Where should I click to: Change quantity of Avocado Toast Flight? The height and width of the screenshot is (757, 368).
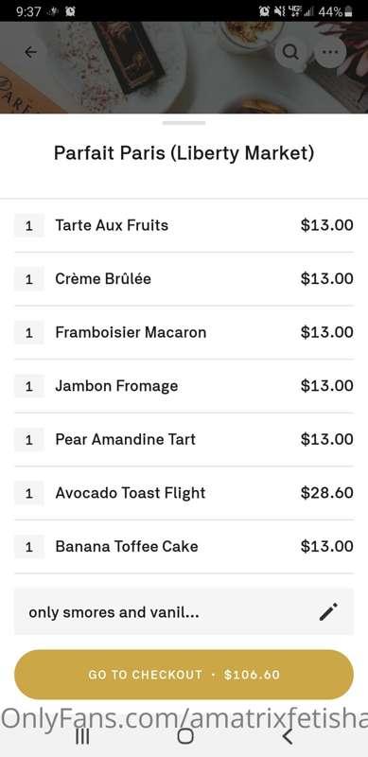[x=29, y=493]
